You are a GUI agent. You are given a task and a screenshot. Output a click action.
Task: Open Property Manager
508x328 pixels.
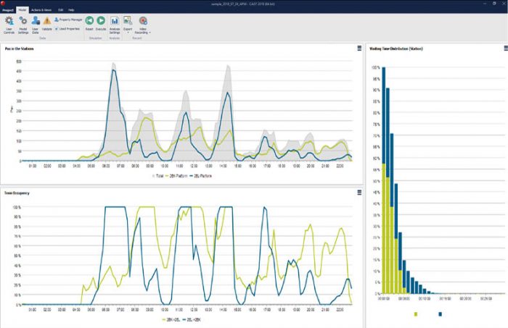[x=68, y=21]
